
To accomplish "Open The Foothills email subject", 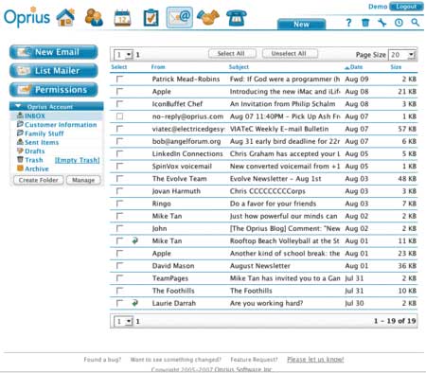I will (251, 291).
